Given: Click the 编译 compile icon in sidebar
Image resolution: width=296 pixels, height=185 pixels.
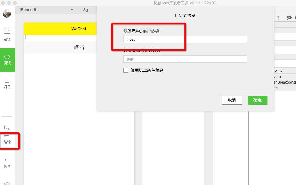Looking at the screenshot, I should click(7, 139).
